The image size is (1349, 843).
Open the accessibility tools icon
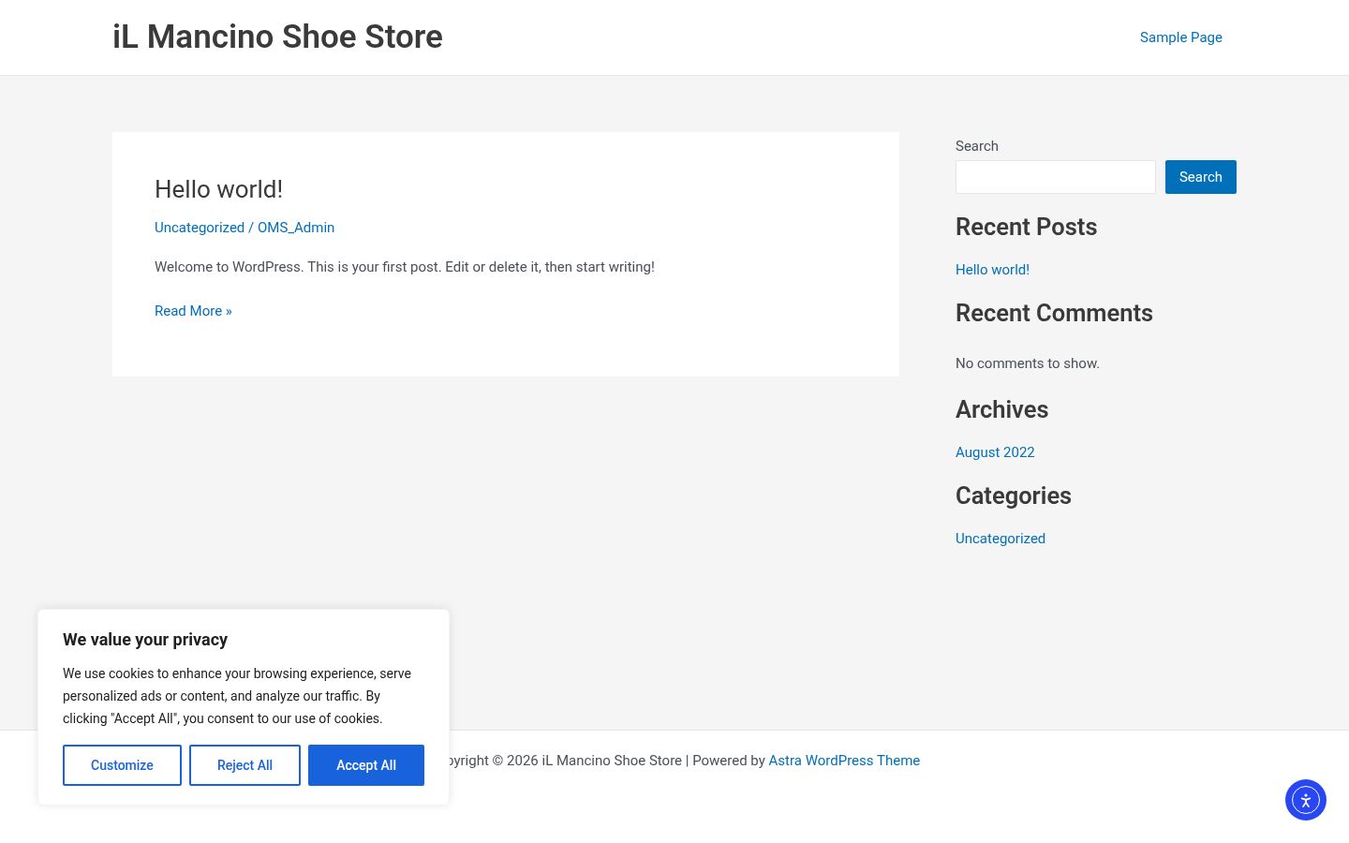1305,800
